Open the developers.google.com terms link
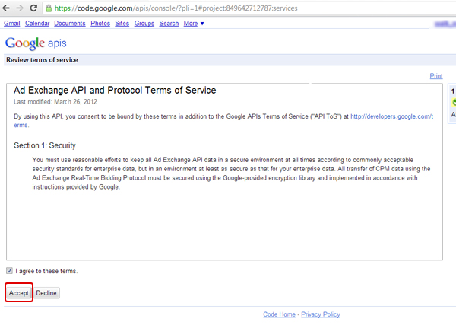 391,116
